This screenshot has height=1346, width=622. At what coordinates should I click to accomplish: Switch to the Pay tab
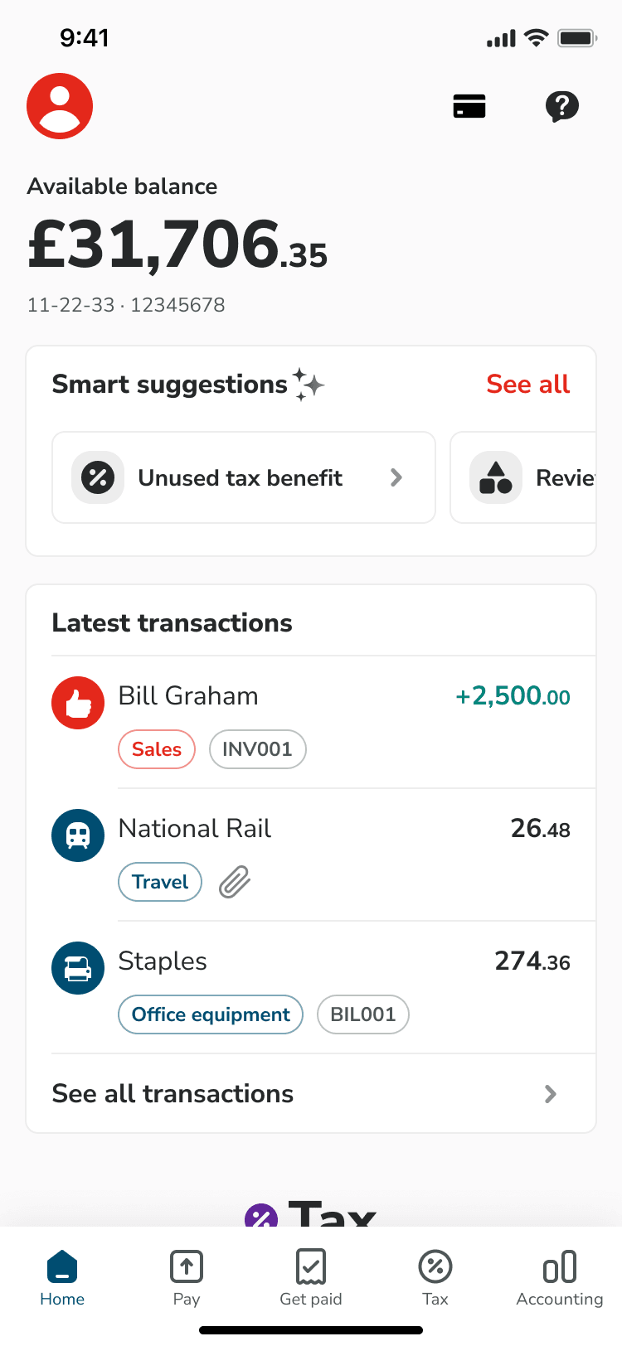(x=187, y=1278)
